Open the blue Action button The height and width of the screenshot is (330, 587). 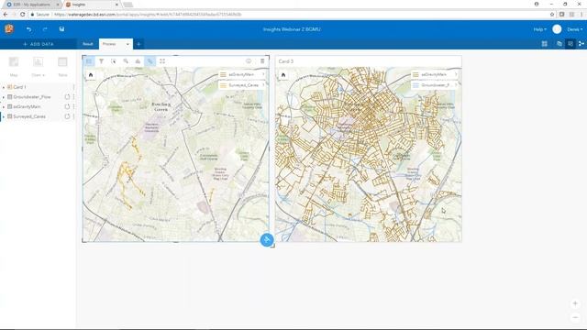click(267, 240)
